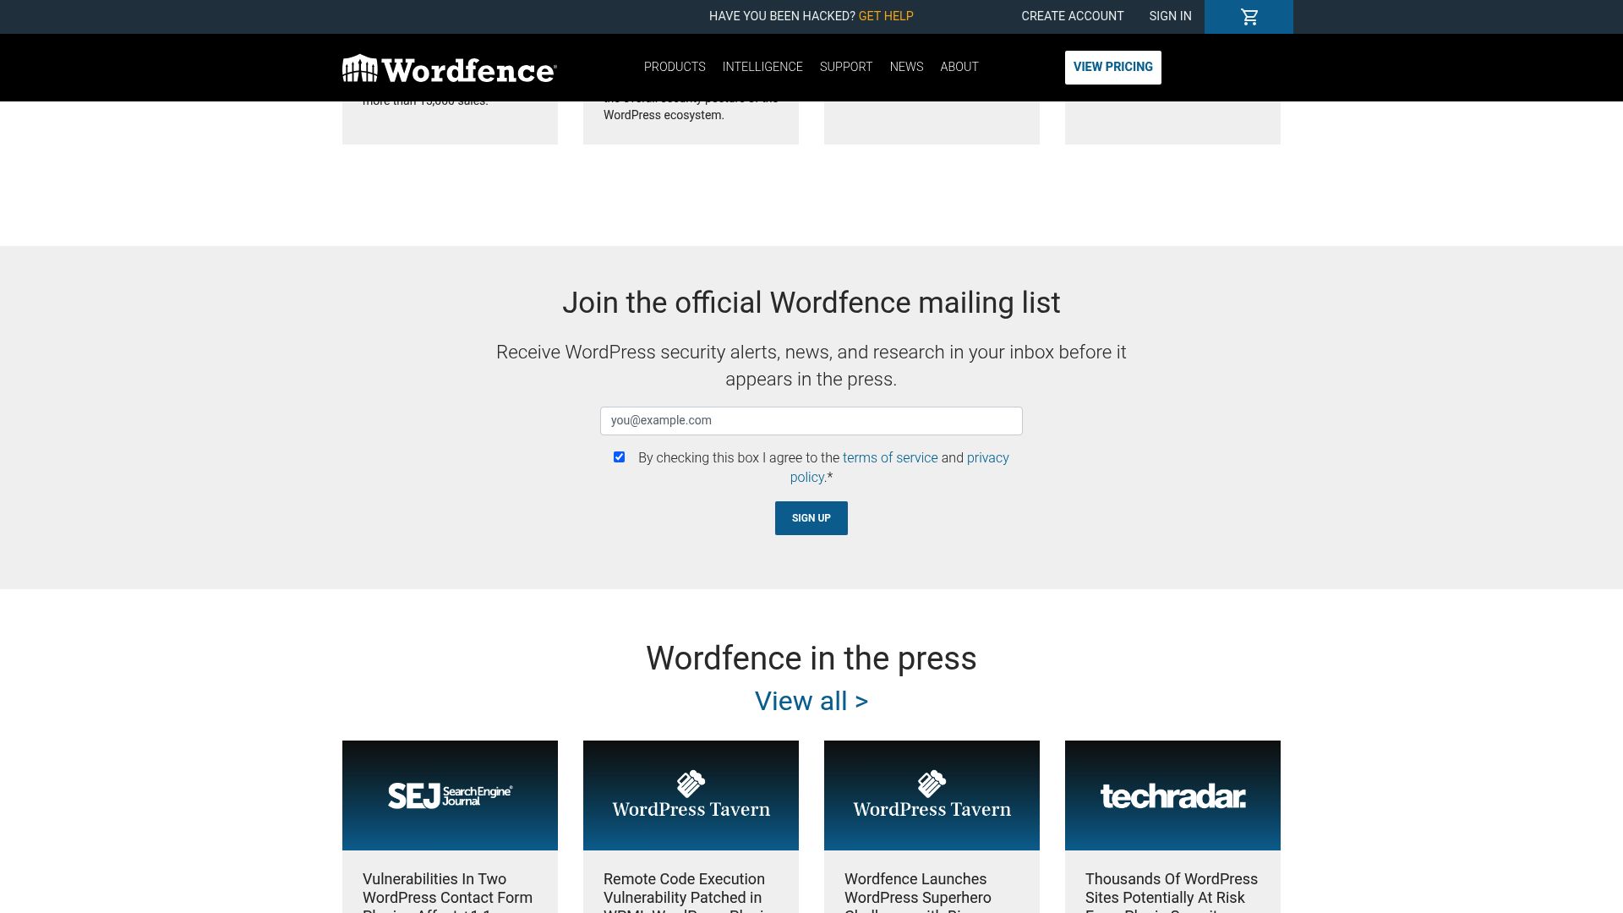Open the TechRadar logo card
The height and width of the screenshot is (913, 1623).
(1172, 795)
